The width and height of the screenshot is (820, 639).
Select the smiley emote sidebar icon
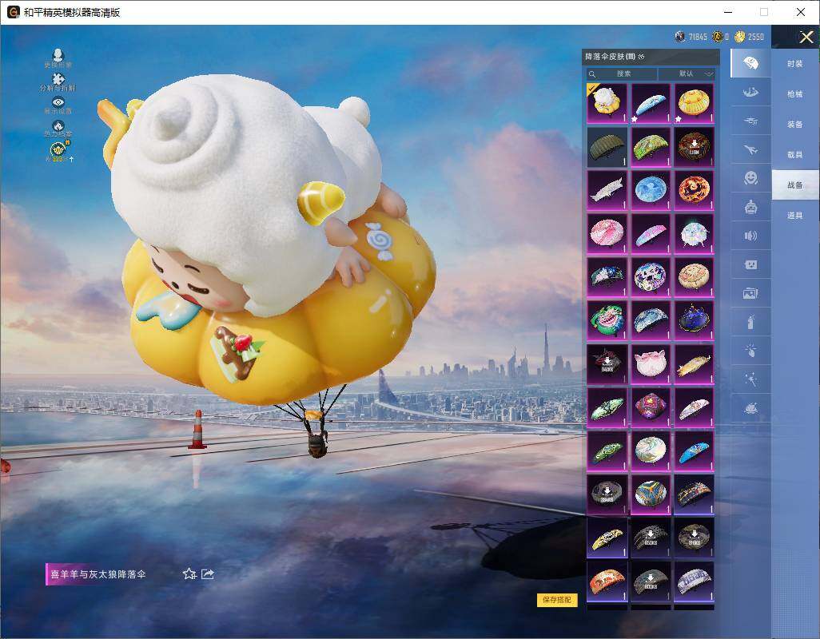[750, 178]
